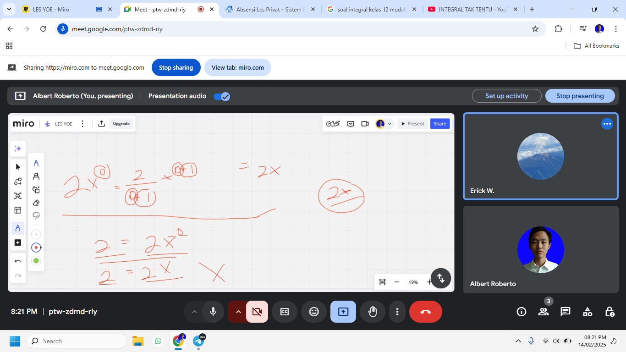Open shapes and lines tool in Miro
The height and width of the screenshot is (352, 626).
point(18,181)
